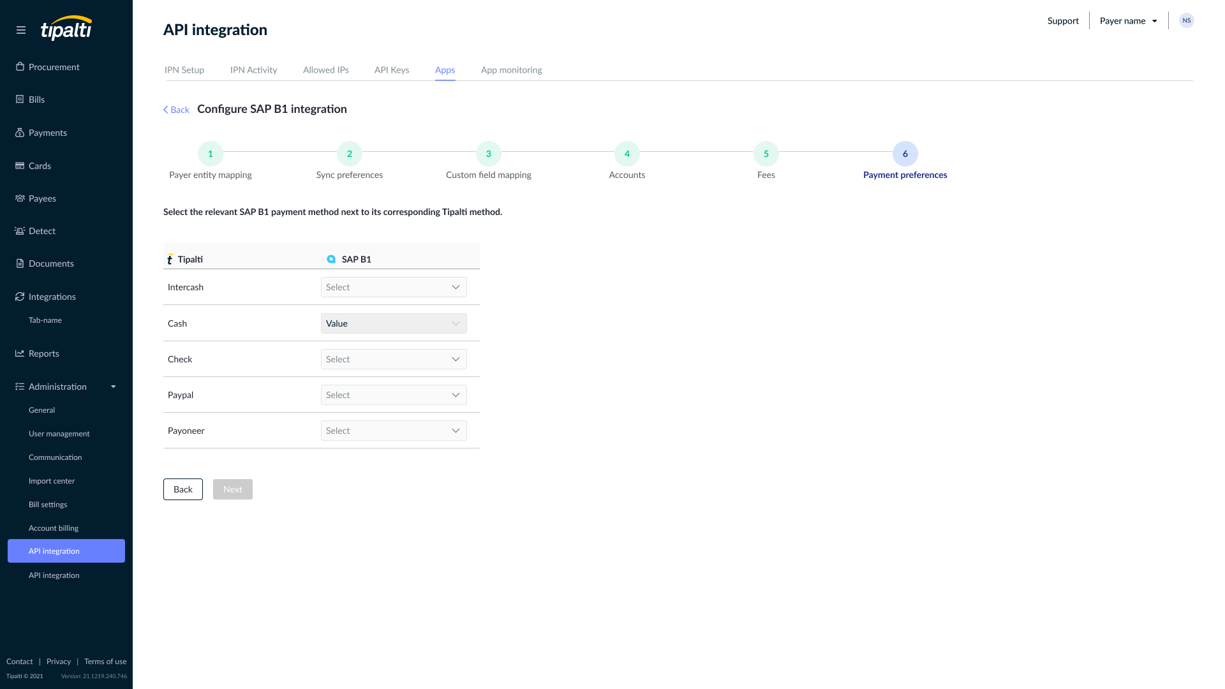The height and width of the screenshot is (689, 1225).
Task: Click the hamburger menu icon
Action: [x=21, y=30]
